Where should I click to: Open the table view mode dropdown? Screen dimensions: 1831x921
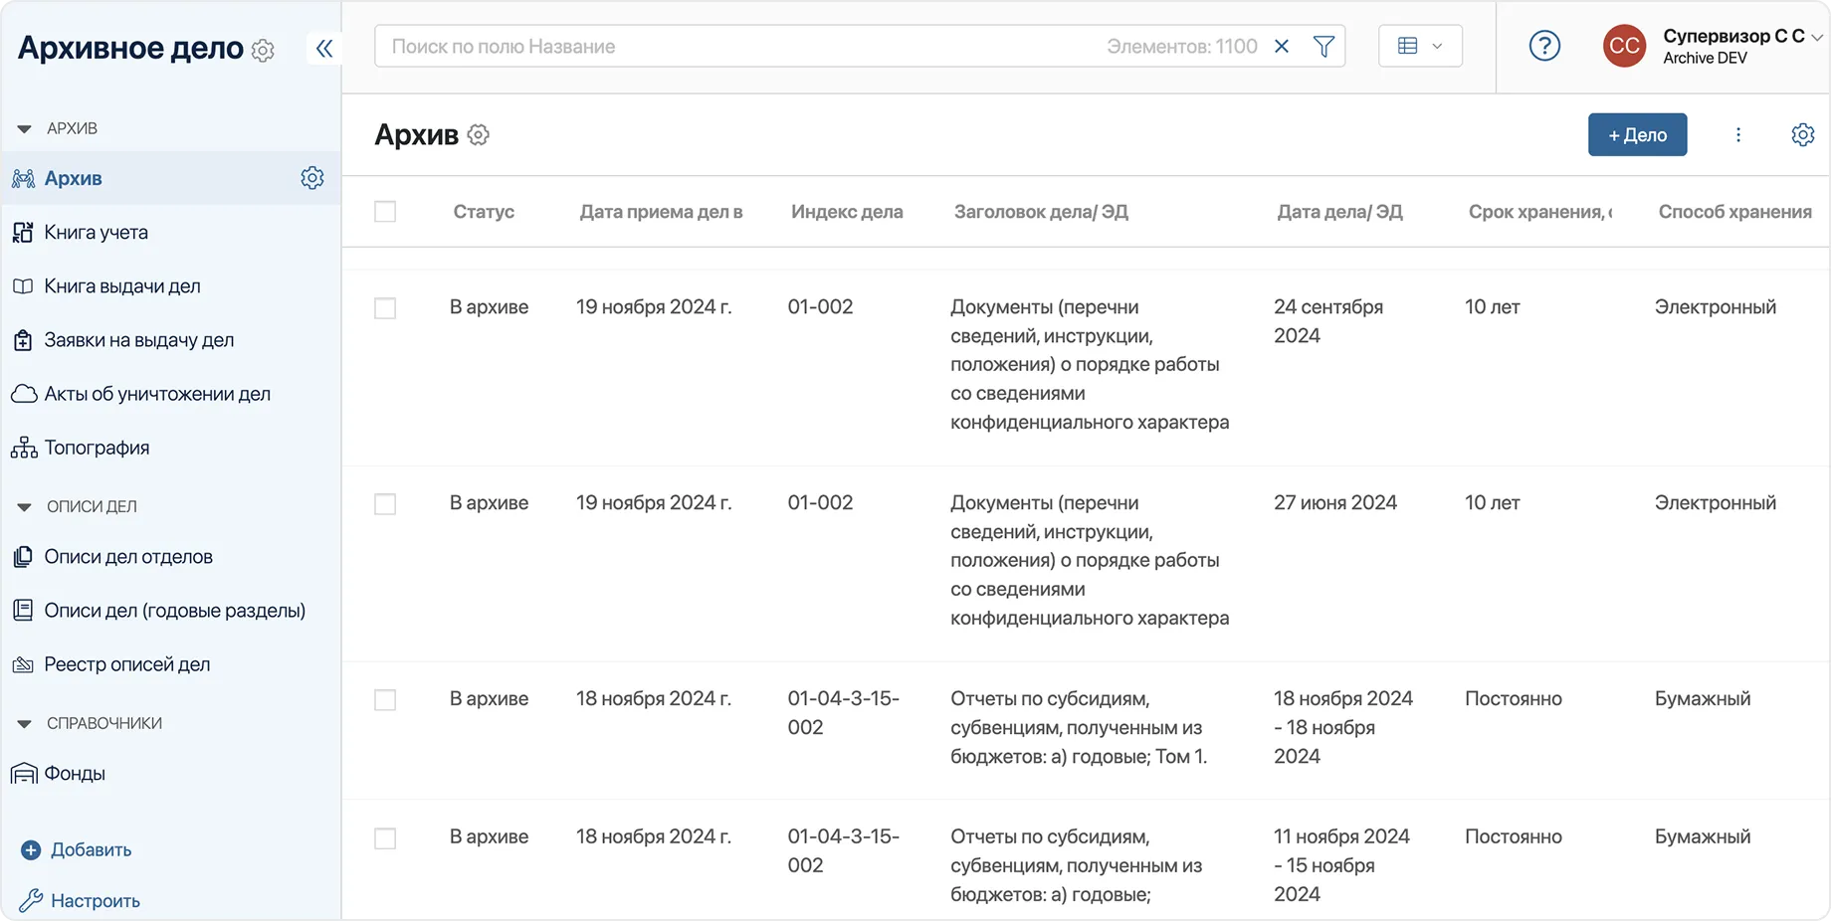tap(1420, 47)
